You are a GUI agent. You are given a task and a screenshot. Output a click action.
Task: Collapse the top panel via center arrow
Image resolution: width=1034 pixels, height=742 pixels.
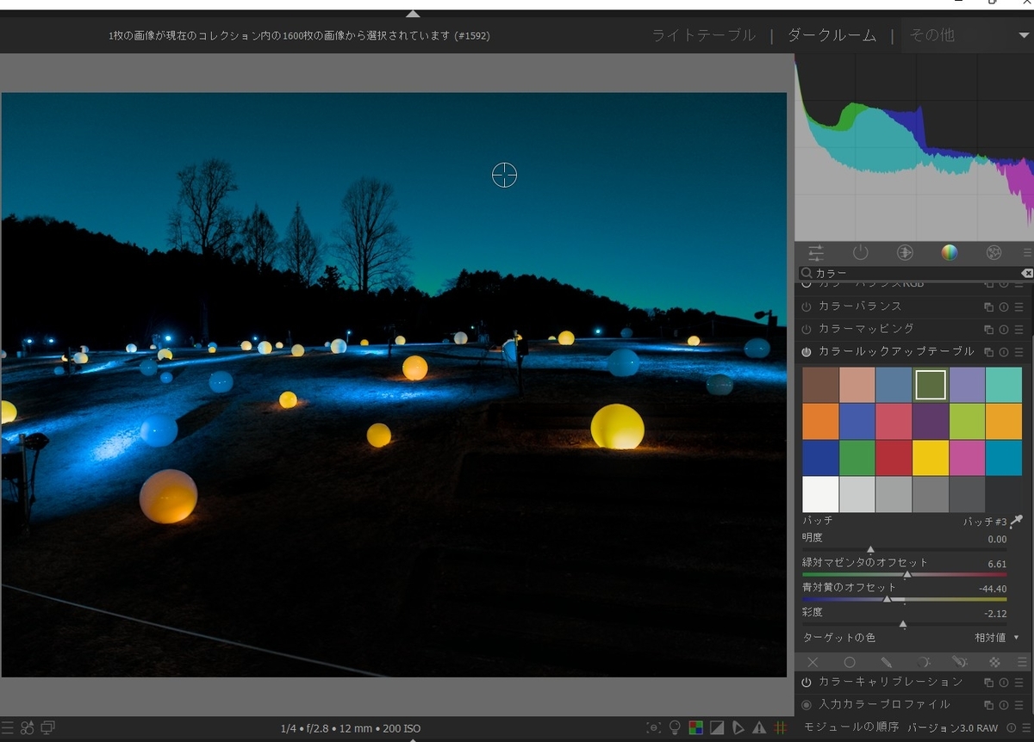[414, 14]
